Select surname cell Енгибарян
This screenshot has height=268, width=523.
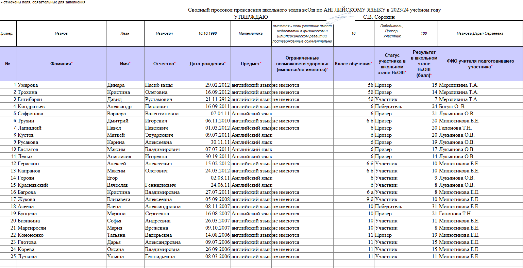point(61,99)
